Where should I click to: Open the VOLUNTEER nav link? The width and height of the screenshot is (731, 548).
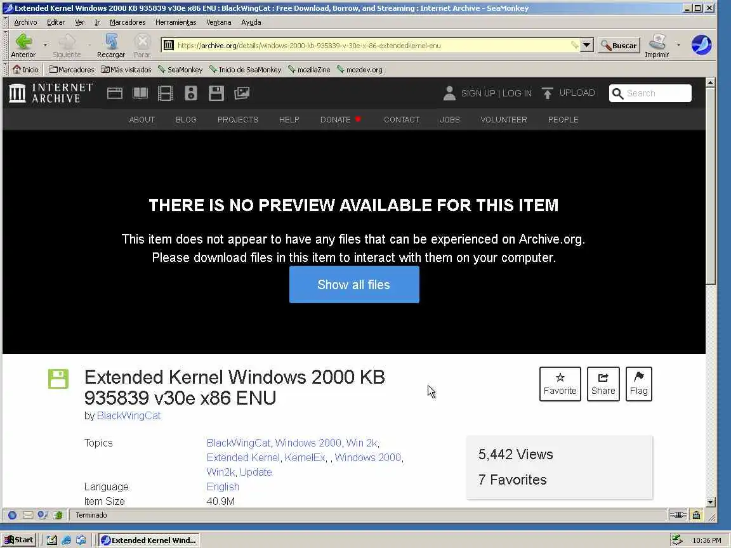(x=503, y=120)
